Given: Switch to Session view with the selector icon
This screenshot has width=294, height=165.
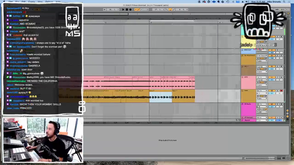Looking at the screenshot, I should (x=288, y=17).
